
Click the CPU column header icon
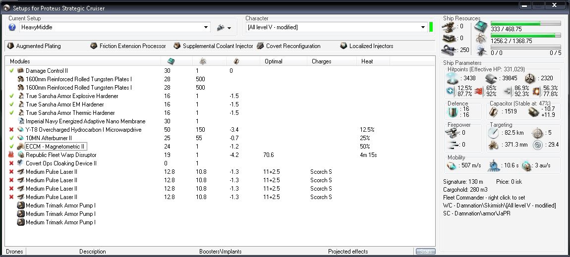point(171,61)
